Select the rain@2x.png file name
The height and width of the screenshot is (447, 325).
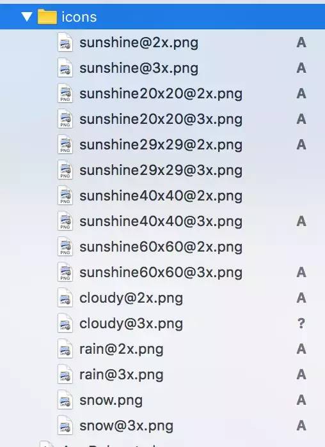(x=122, y=350)
